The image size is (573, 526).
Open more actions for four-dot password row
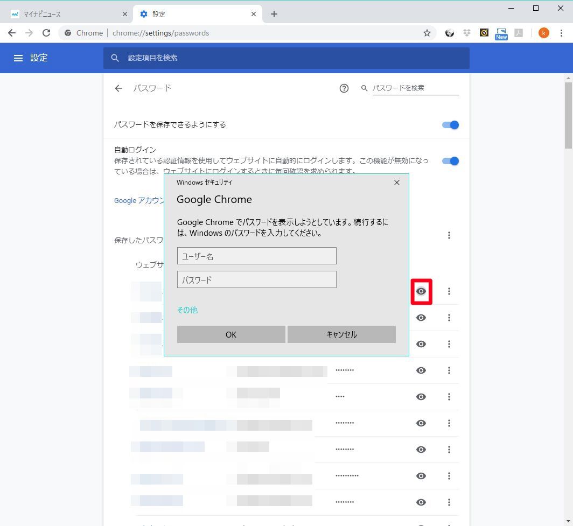point(449,397)
